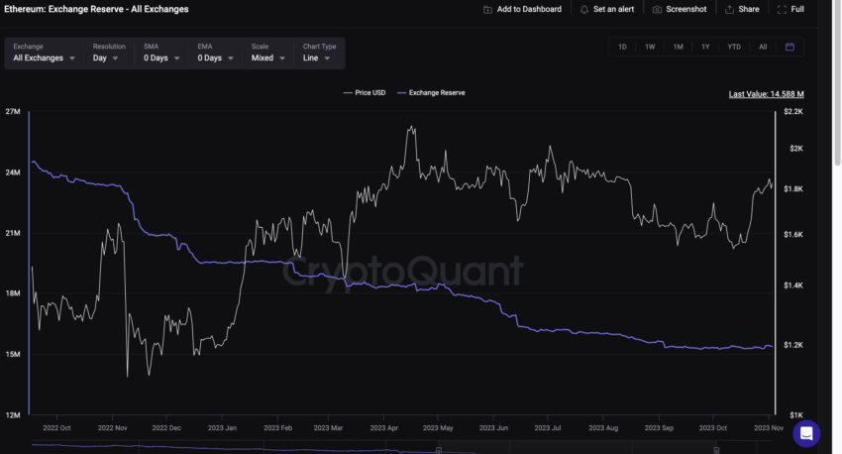
Task: Open the Chart Type Line dropdown
Action: coord(319,54)
